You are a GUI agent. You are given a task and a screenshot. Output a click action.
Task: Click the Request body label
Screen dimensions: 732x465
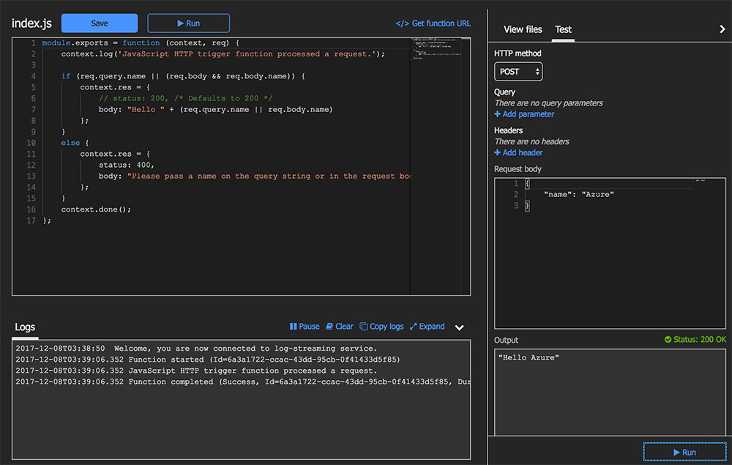tap(518, 169)
